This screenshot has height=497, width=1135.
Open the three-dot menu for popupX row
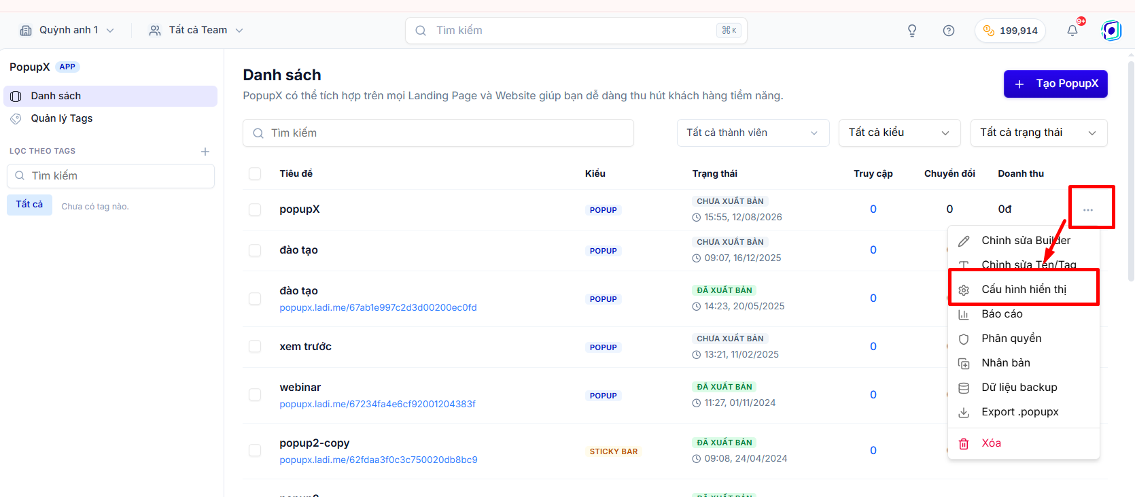[1088, 209]
